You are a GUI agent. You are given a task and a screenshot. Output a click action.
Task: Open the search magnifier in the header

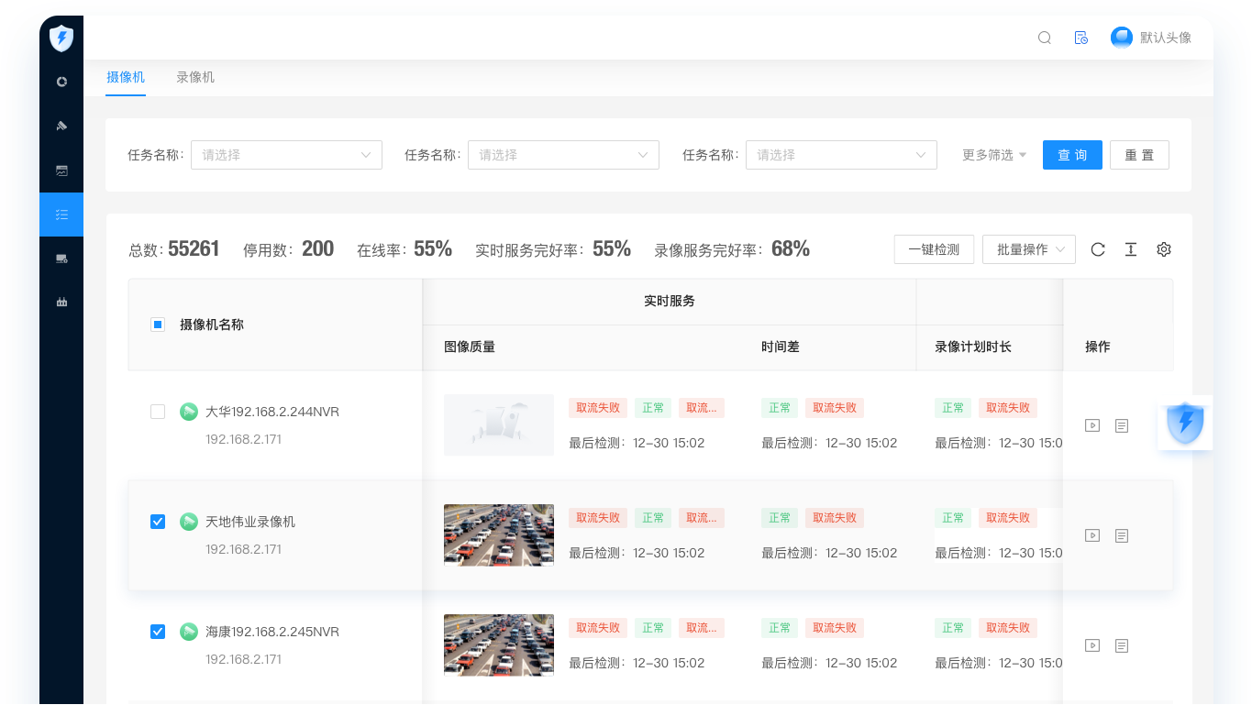(1045, 38)
